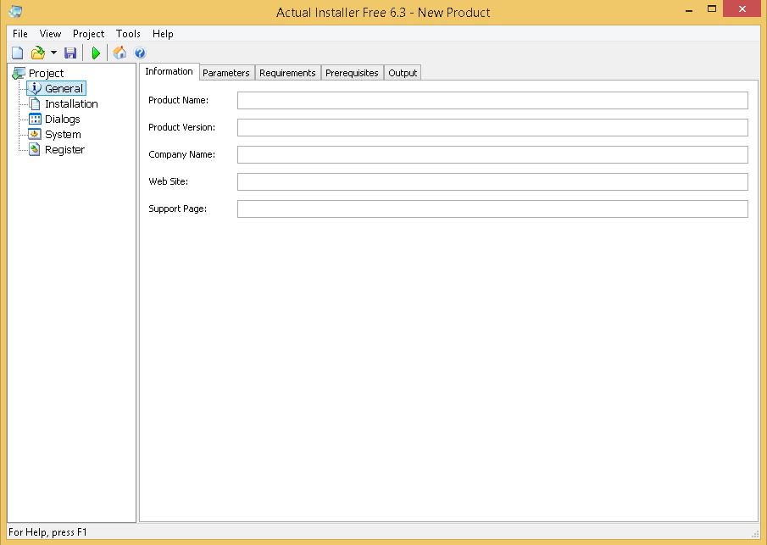Create a new project via toolbar icon

pyautogui.click(x=16, y=53)
